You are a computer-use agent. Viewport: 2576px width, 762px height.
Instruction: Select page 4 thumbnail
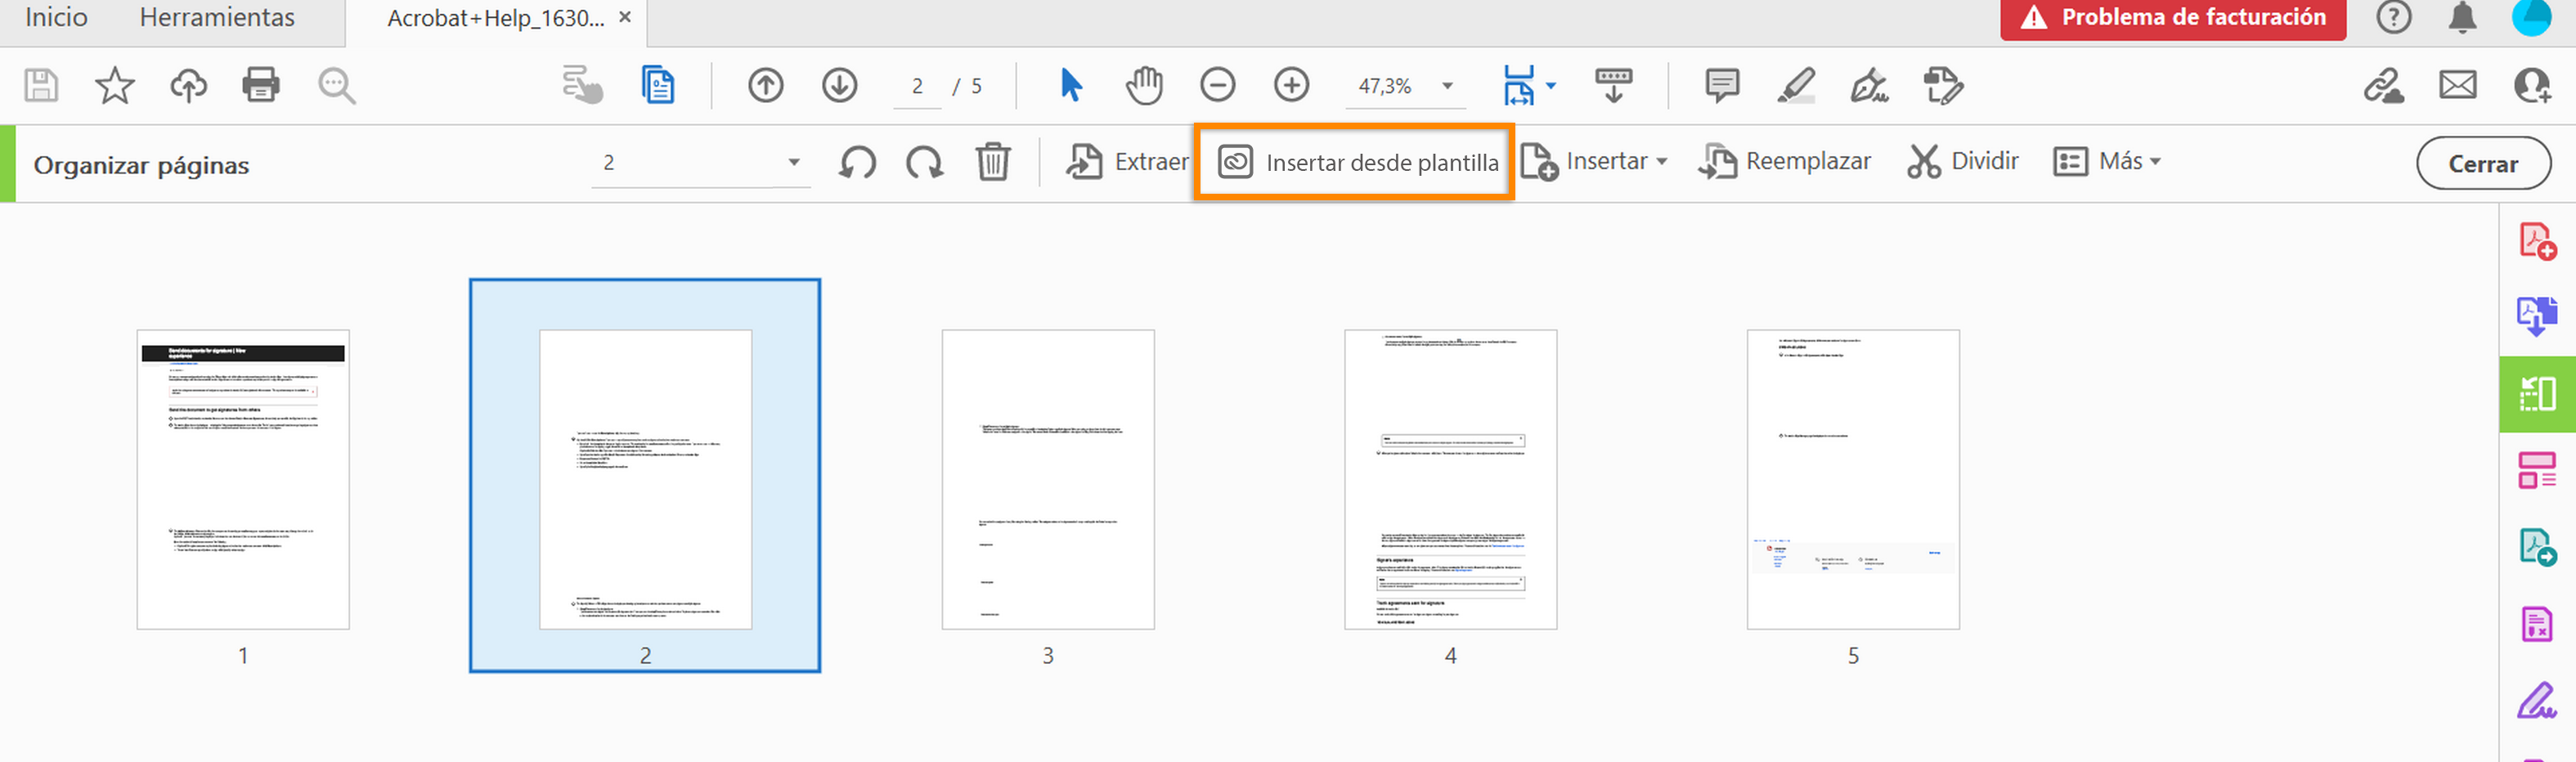coord(1451,480)
